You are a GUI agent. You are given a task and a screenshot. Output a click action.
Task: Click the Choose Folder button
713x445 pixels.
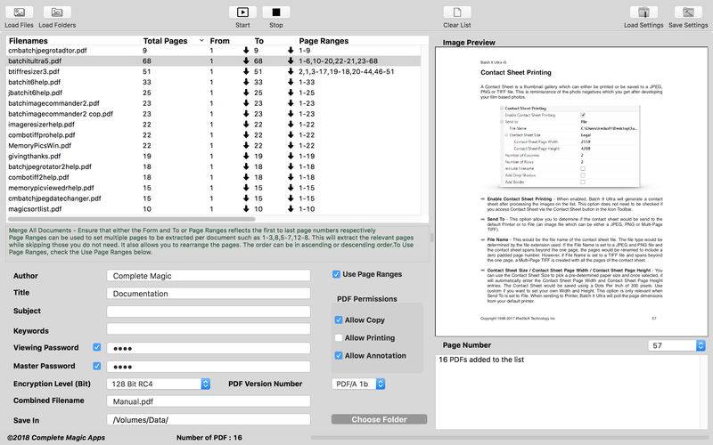[380, 419]
